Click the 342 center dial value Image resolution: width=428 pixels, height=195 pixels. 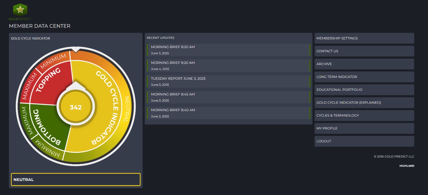click(76, 108)
